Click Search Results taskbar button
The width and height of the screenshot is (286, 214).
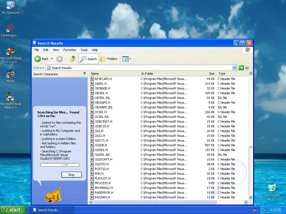click(x=52, y=210)
